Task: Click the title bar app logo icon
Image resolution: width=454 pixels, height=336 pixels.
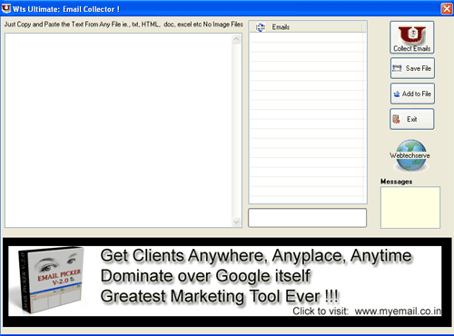Action: (6, 8)
